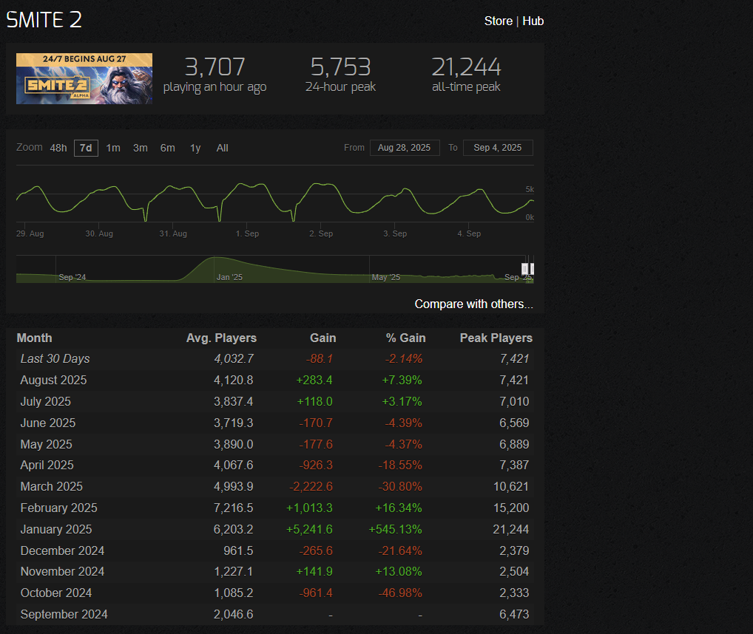Image resolution: width=753 pixels, height=634 pixels.
Task: Edit the From date field Aug 28, 2025
Action: point(405,148)
